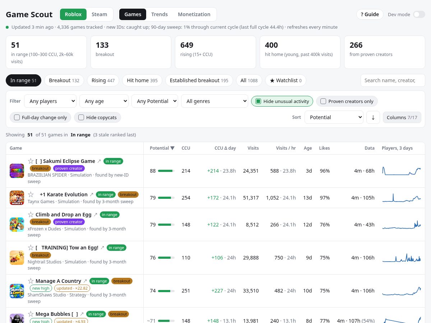Open the Guide help button
The height and width of the screenshot is (323, 431).
(x=370, y=14)
